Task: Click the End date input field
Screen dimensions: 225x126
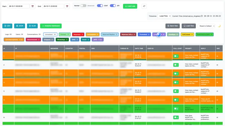Action: coord(53,6)
